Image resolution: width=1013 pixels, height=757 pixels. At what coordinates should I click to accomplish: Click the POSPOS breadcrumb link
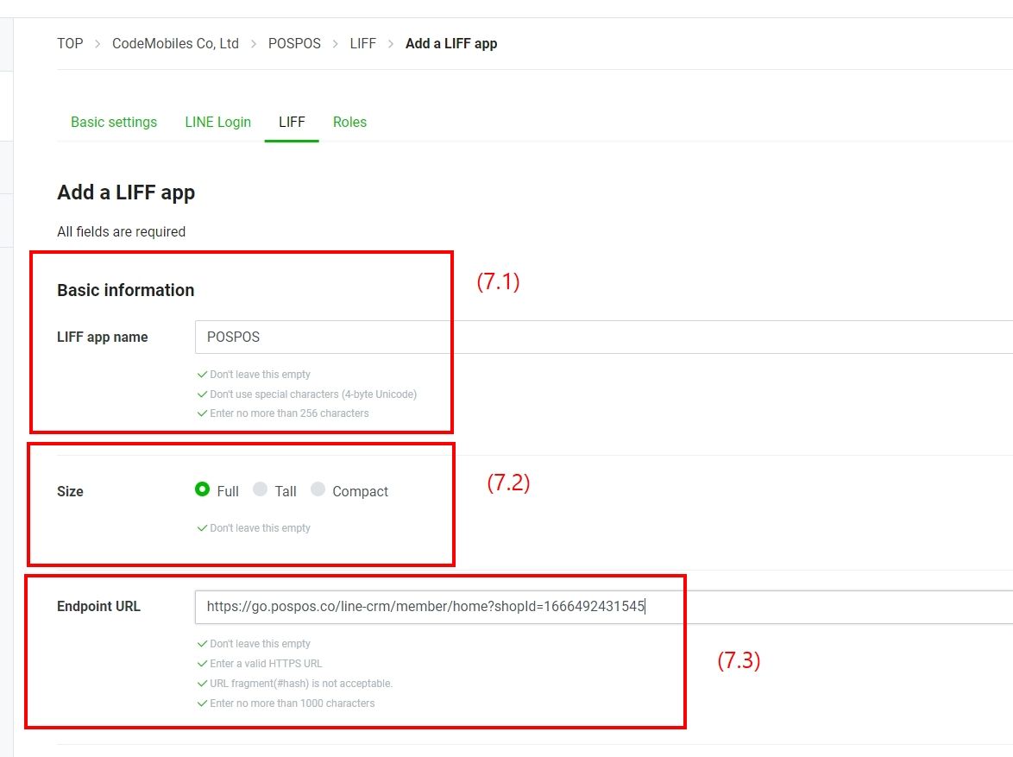pos(294,43)
